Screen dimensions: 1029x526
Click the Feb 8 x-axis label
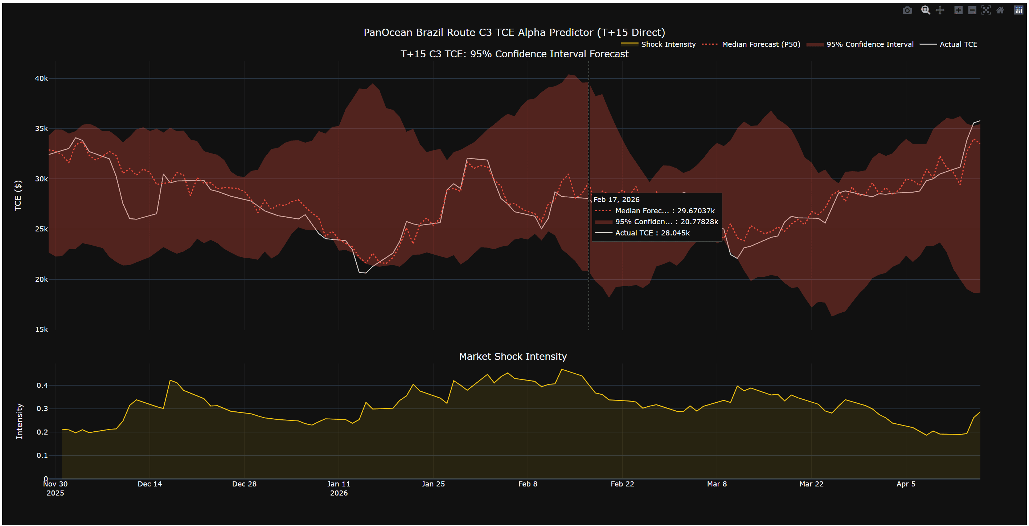528,484
